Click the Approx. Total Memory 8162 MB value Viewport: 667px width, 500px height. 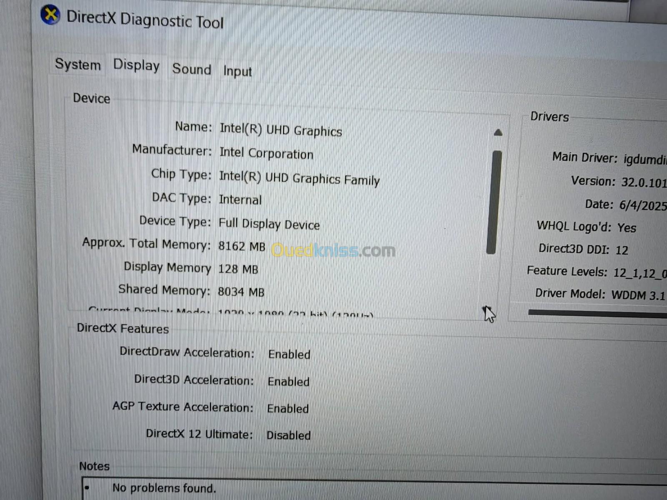242,246
